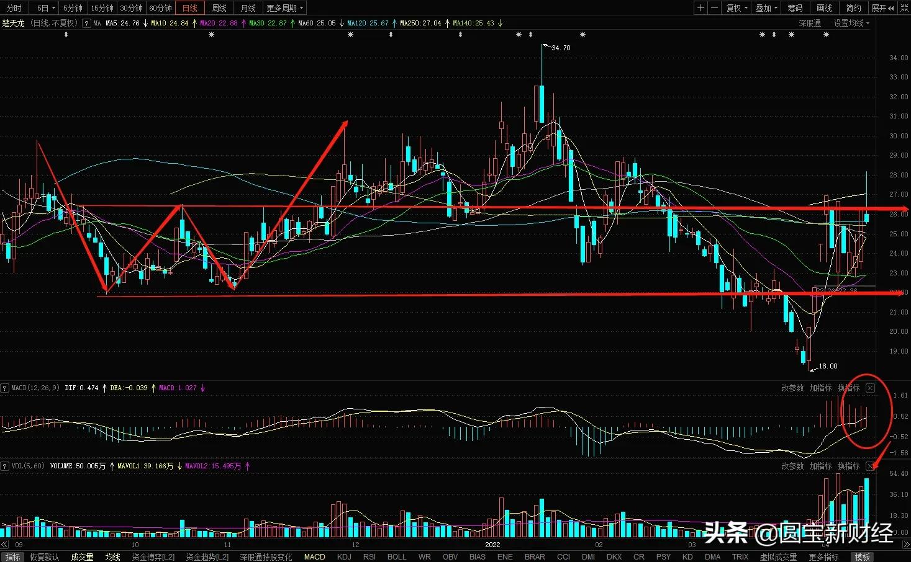The width and height of the screenshot is (911, 562).
Task: Open the 设置均线 dropdown
Action: pos(851,23)
